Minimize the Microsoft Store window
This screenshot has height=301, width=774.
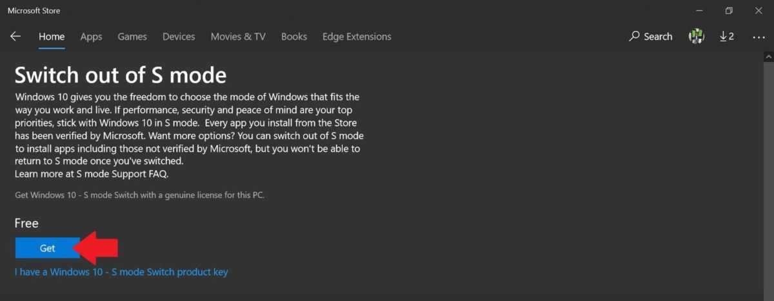coord(699,10)
